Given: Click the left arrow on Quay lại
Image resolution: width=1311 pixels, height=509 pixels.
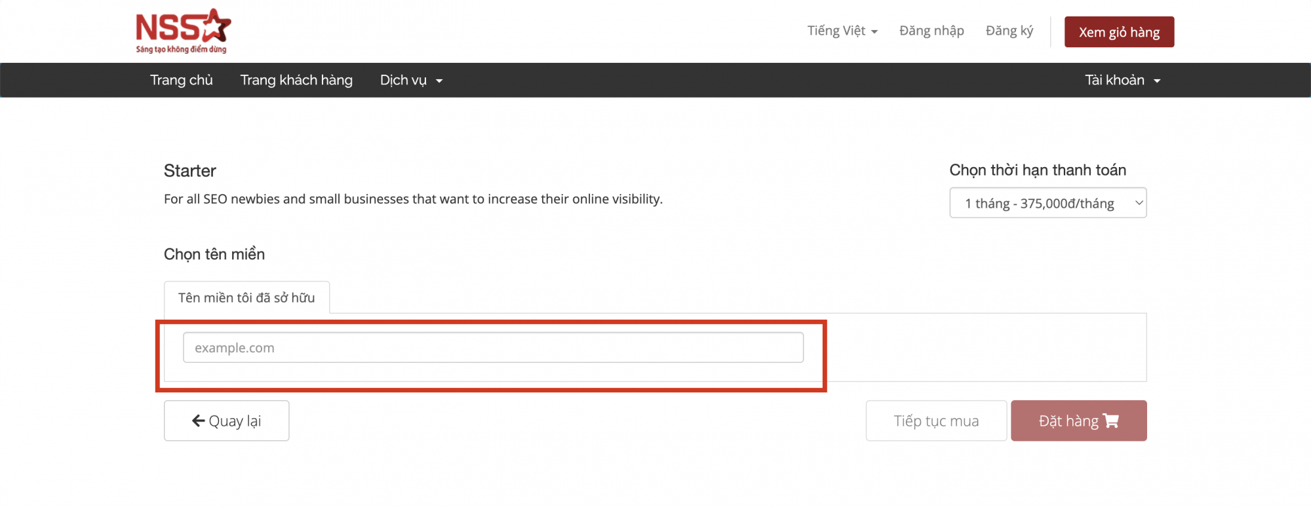Looking at the screenshot, I should [x=198, y=421].
